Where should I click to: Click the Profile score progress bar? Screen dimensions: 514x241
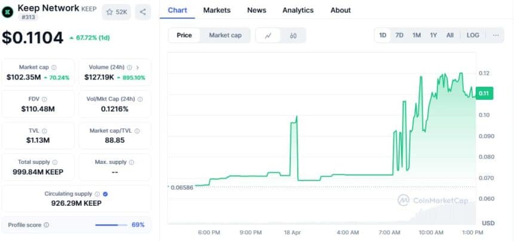tap(111, 225)
